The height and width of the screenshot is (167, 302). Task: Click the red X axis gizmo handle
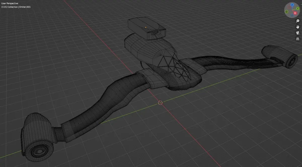click(295, 13)
